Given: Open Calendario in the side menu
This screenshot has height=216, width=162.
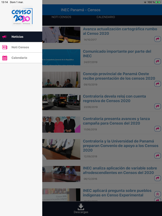Looking at the screenshot, I should [x=21, y=58].
